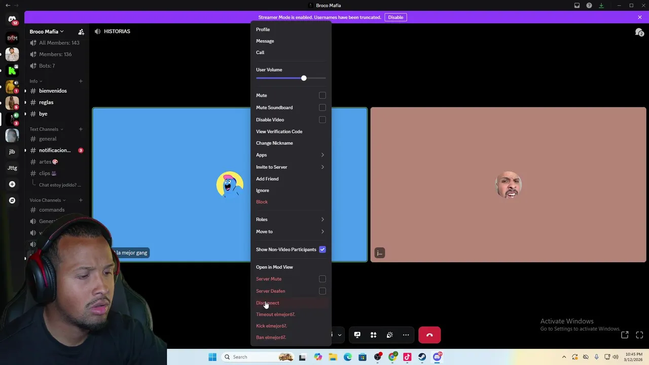Viewport: 649px width, 365px height.
Task: Create channel in Info category
Action: (x=81, y=81)
